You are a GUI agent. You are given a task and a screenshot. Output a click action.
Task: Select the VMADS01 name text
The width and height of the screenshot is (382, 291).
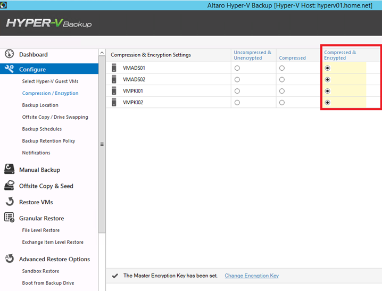tap(134, 68)
